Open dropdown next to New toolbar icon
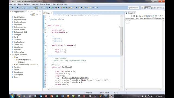 point(13,8)
